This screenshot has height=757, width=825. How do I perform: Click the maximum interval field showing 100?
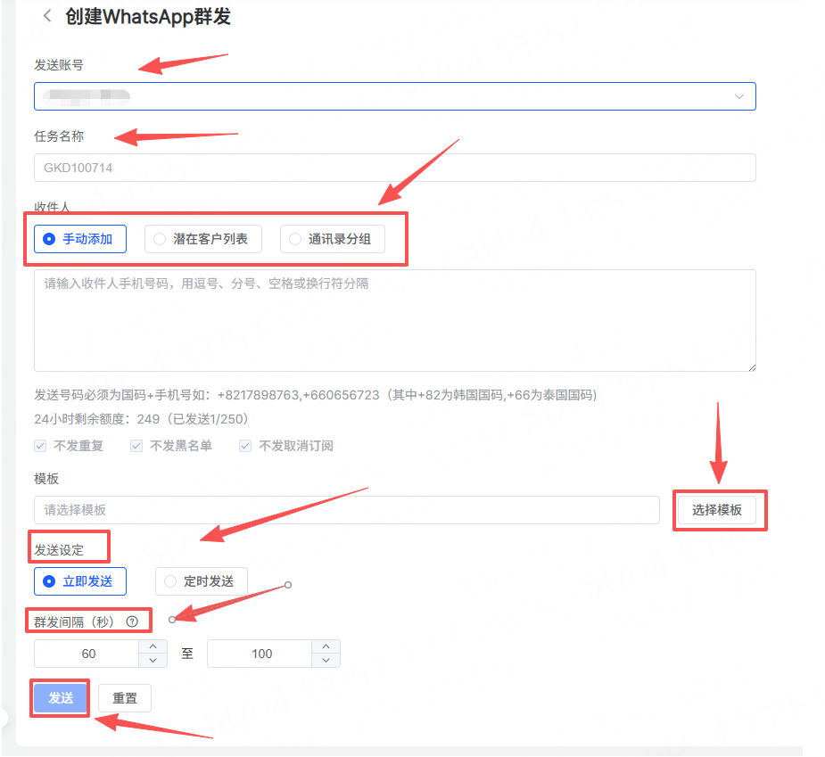pyautogui.click(x=260, y=654)
